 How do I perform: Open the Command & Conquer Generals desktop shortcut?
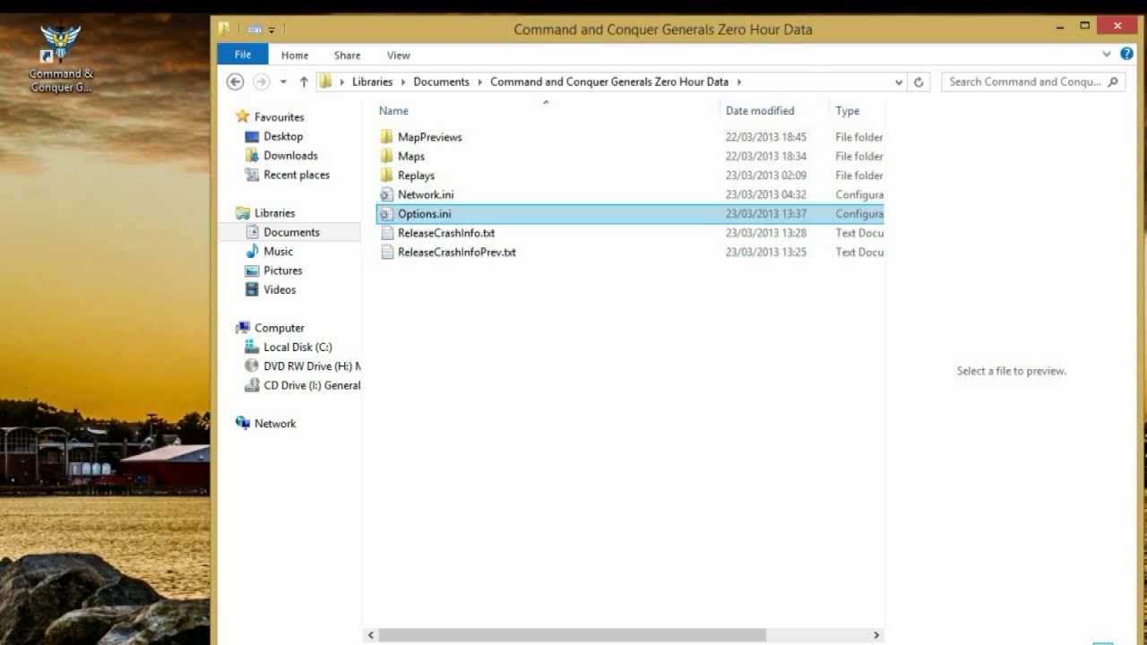60,59
